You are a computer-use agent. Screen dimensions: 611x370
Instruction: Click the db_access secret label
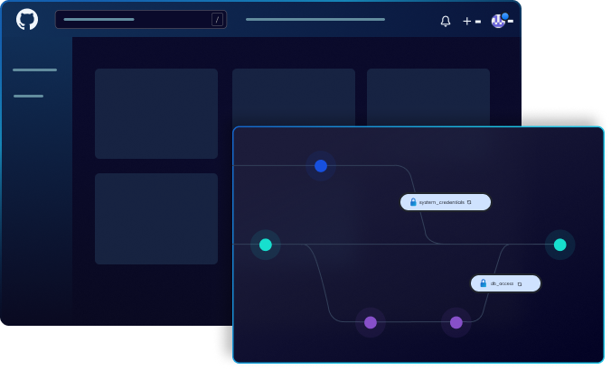tap(502, 283)
